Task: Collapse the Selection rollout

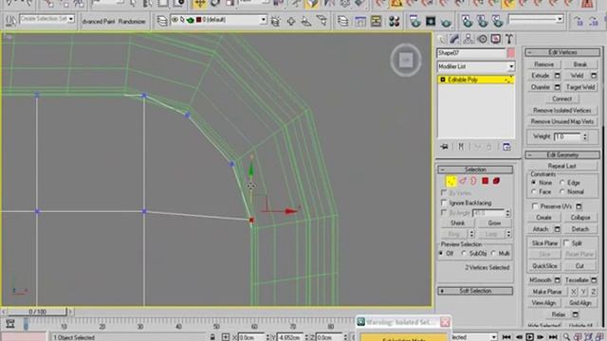Action: pos(475,170)
